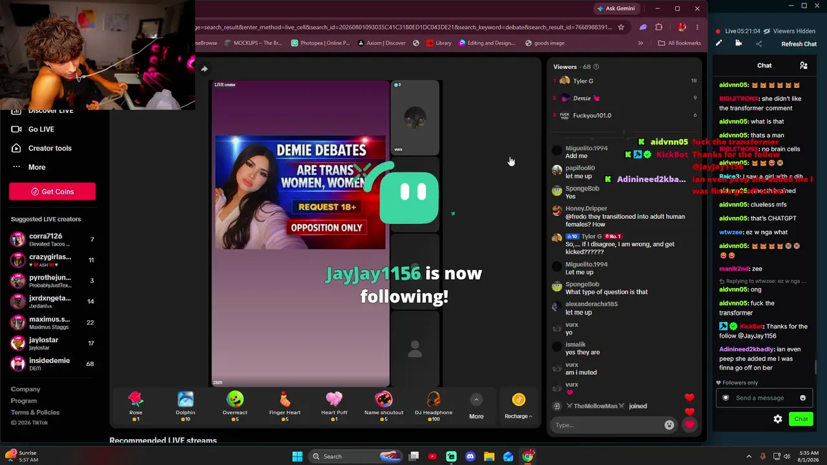The width and height of the screenshot is (827, 465).
Task: Click the pencil edit icon in stream panel
Action: (718, 43)
